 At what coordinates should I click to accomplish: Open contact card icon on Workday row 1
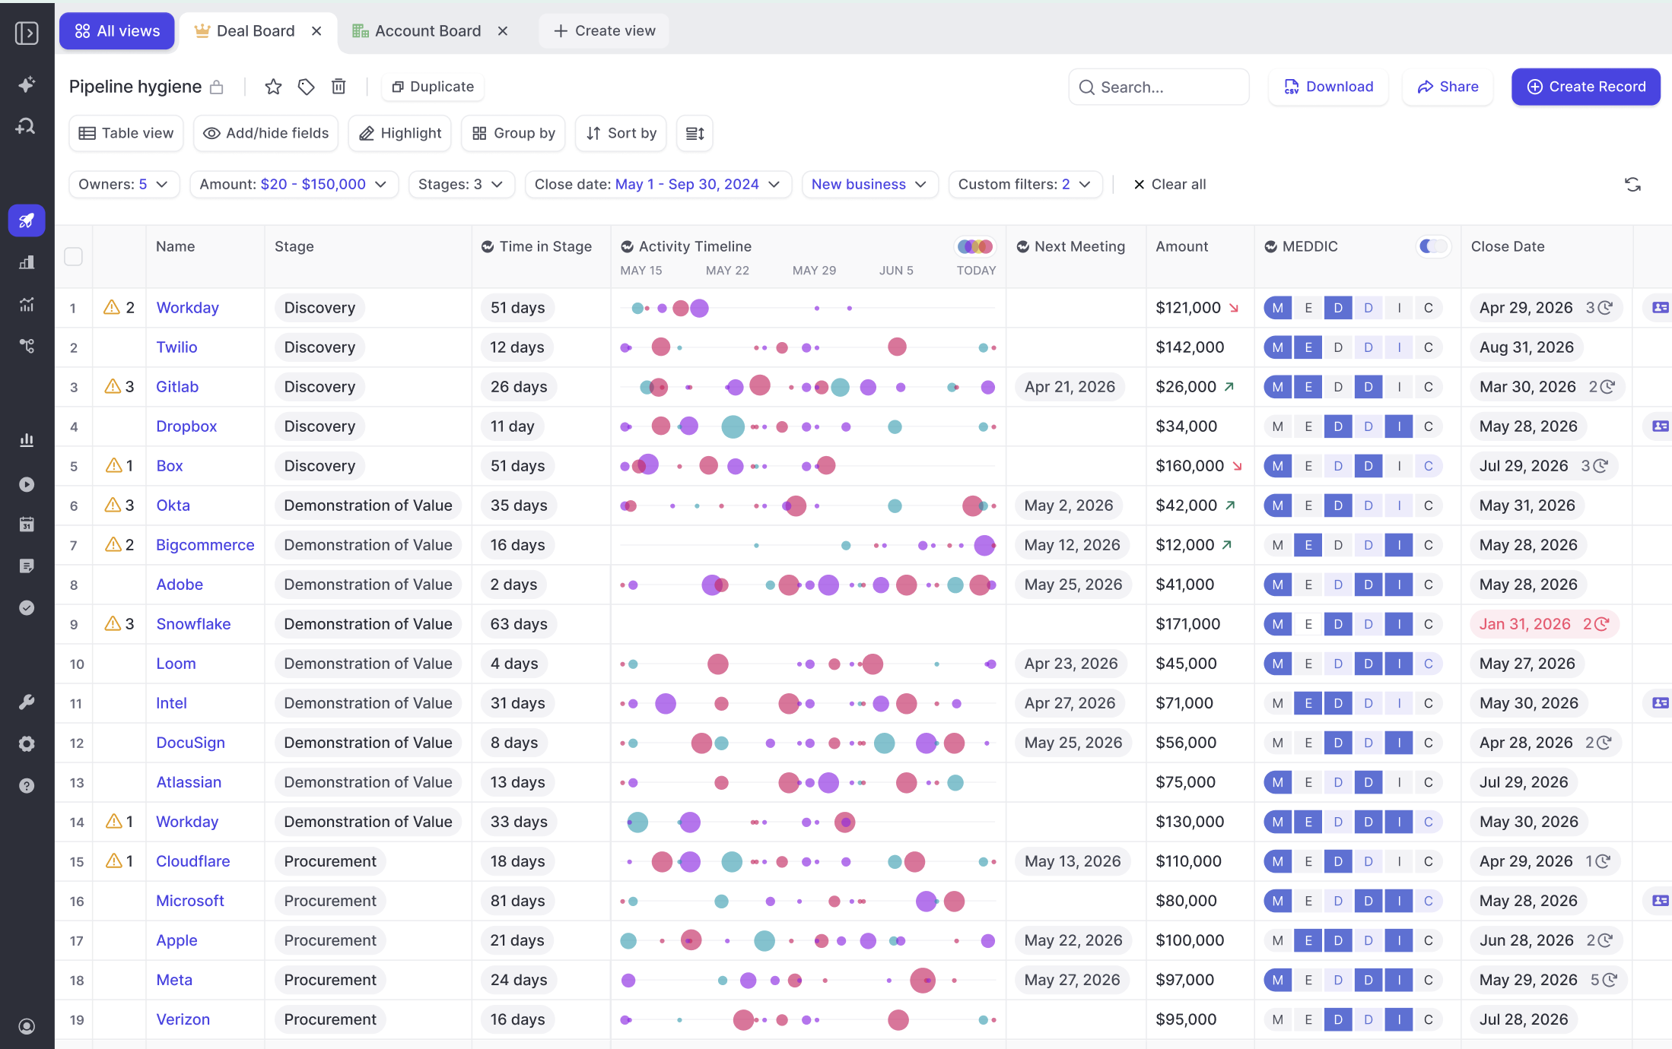[1660, 308]
